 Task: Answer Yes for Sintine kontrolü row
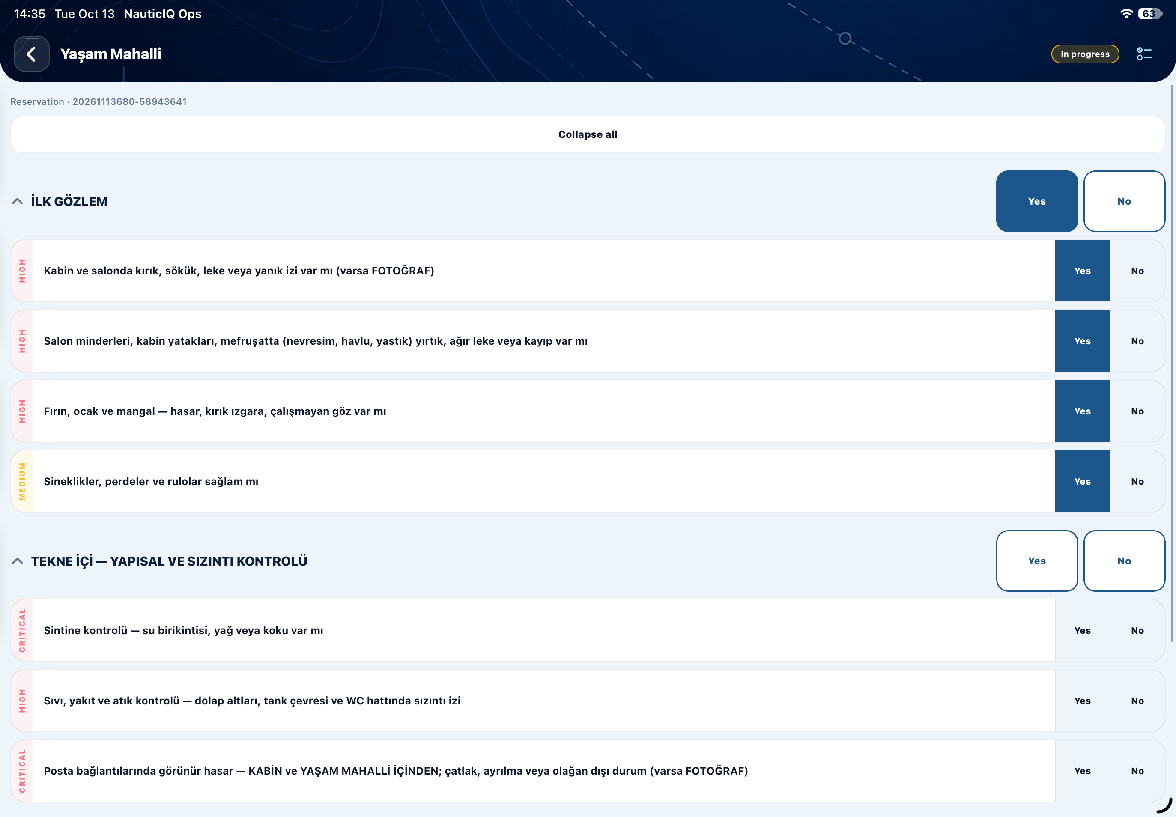1082,630
